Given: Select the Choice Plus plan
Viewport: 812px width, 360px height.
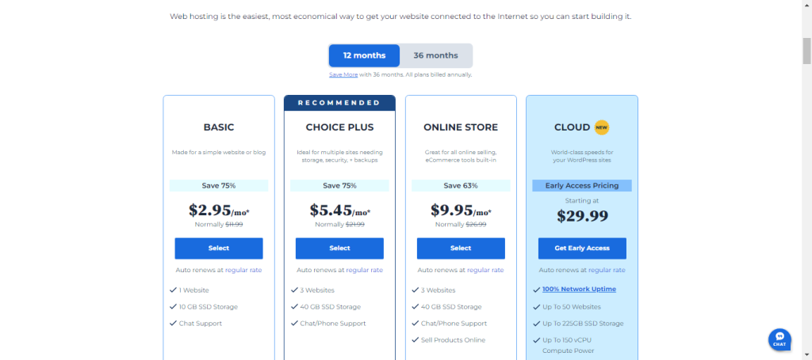Looking at the screenshot, I should click(339, 248).
